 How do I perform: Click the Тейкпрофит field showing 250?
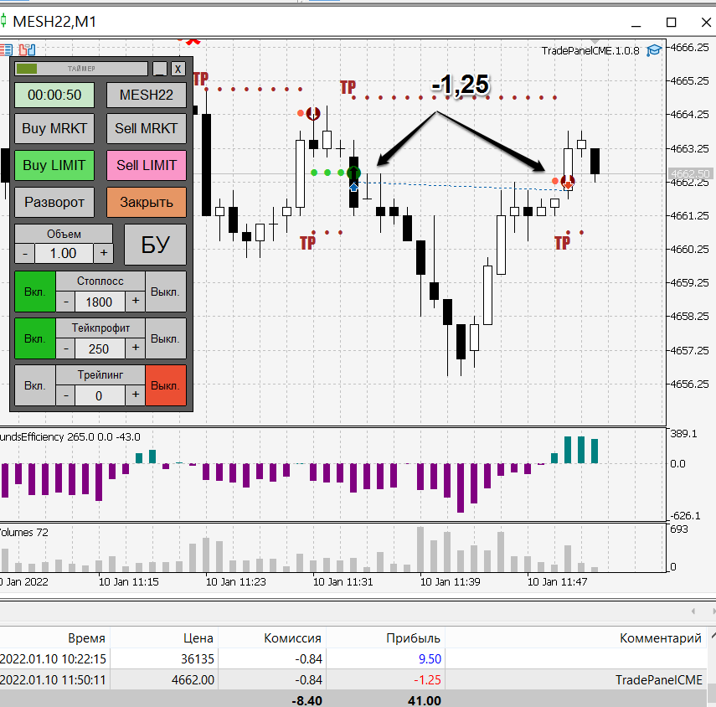coord(99,349)
